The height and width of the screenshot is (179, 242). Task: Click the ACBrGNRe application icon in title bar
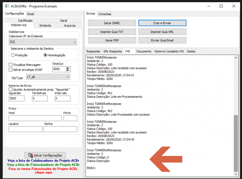click(x=7, y=6)
